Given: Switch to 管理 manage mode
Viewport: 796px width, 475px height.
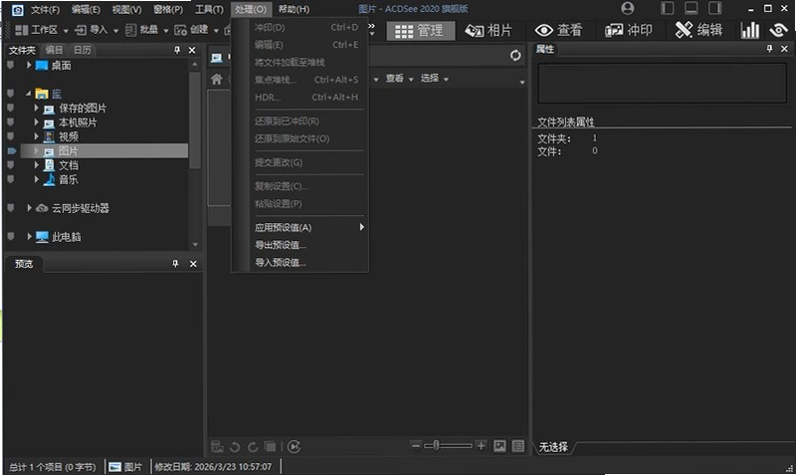Looking at the screenshot, I should [x=420, y=31].
